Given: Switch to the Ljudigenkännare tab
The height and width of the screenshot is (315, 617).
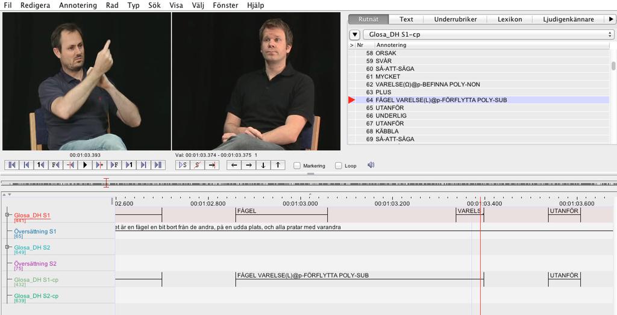Looking at the screenshot, I should (x=568, y=19).
